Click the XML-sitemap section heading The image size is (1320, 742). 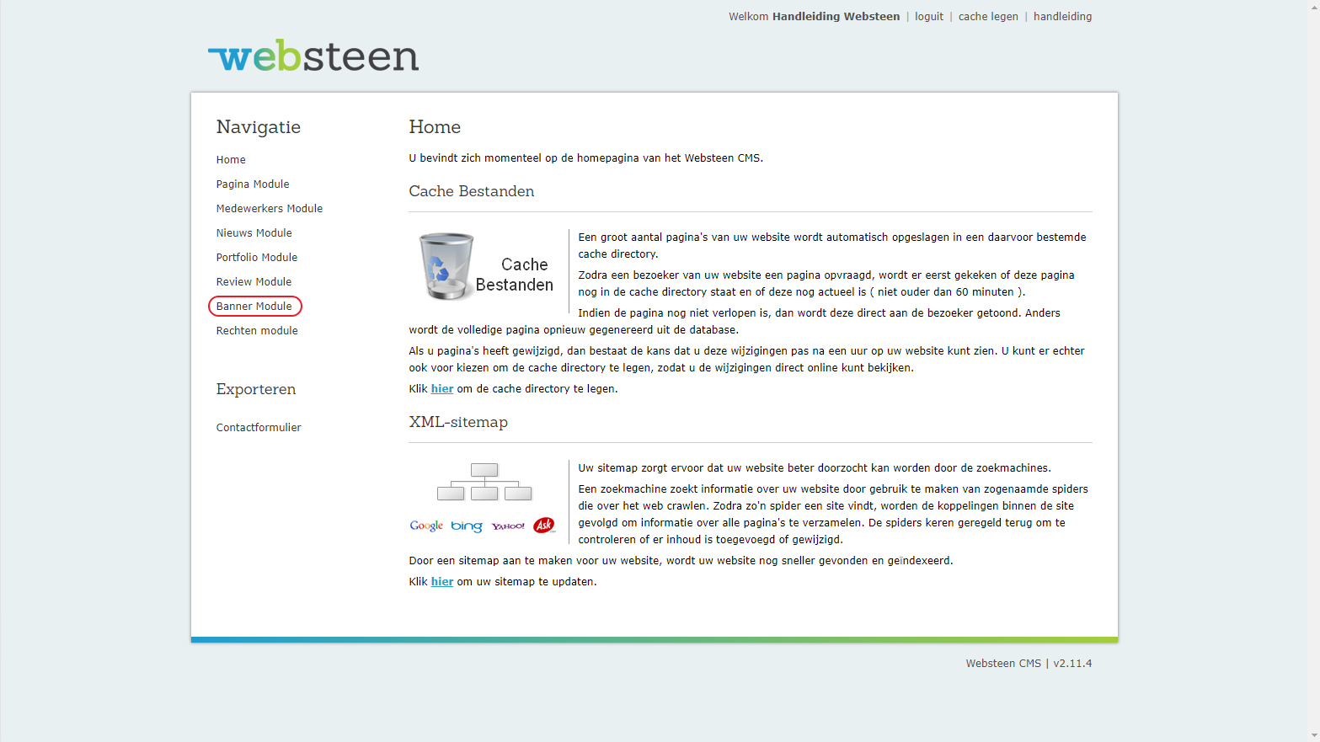point(458,423)
